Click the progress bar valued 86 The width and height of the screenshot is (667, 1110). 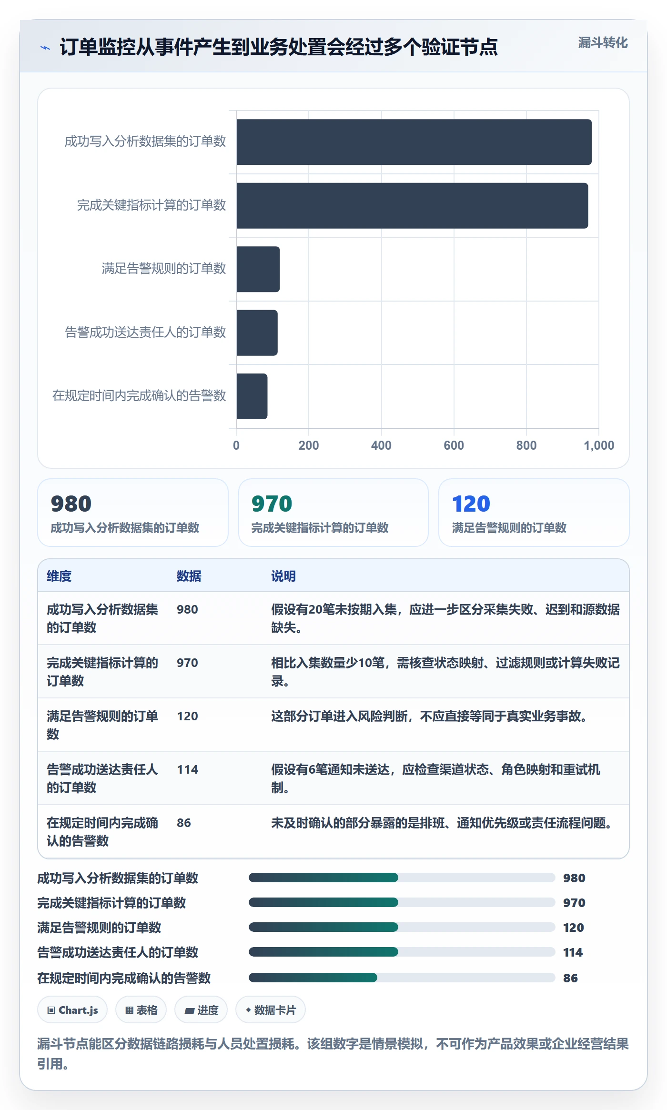pyautogui.click(x=402, y=978)
